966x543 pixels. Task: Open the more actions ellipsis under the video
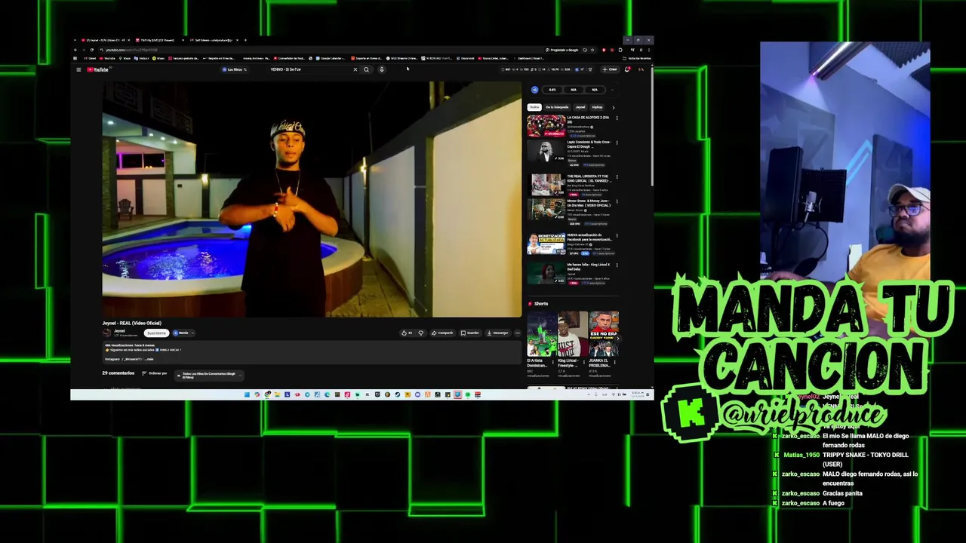tap(518, 333)
